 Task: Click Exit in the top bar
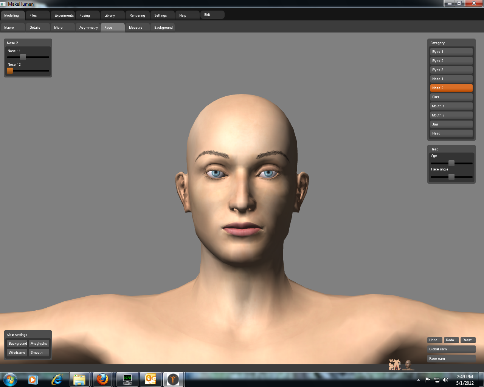click(x=213, y=15)
